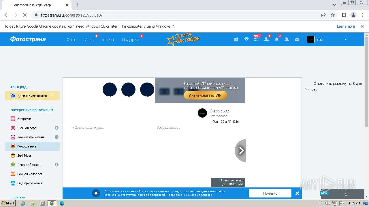Open Chrome profile icon
369x207 pixels.
pyautogui.click(x=353, y=15)
